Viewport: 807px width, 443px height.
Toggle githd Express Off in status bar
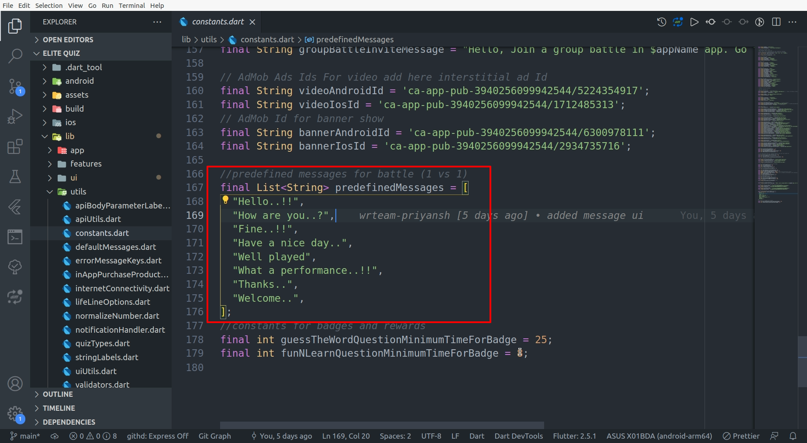click(158, 436)
